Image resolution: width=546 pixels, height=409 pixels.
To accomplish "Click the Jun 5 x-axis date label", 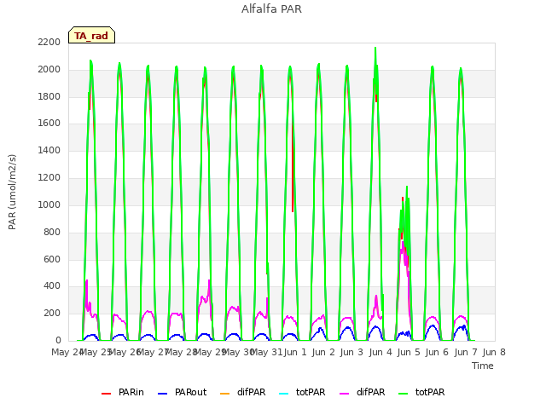I will tap(409, 352).
